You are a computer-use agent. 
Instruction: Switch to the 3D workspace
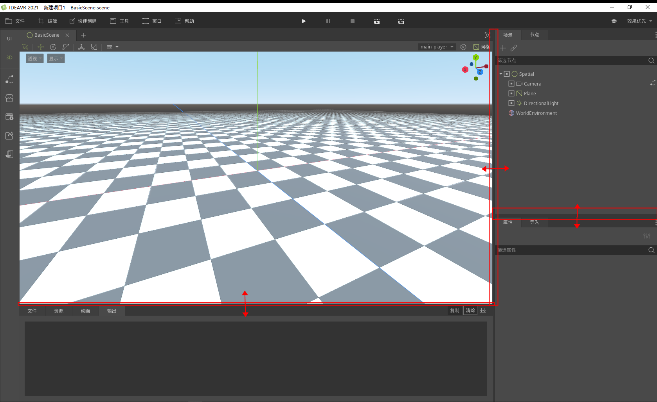coord(9,57)
